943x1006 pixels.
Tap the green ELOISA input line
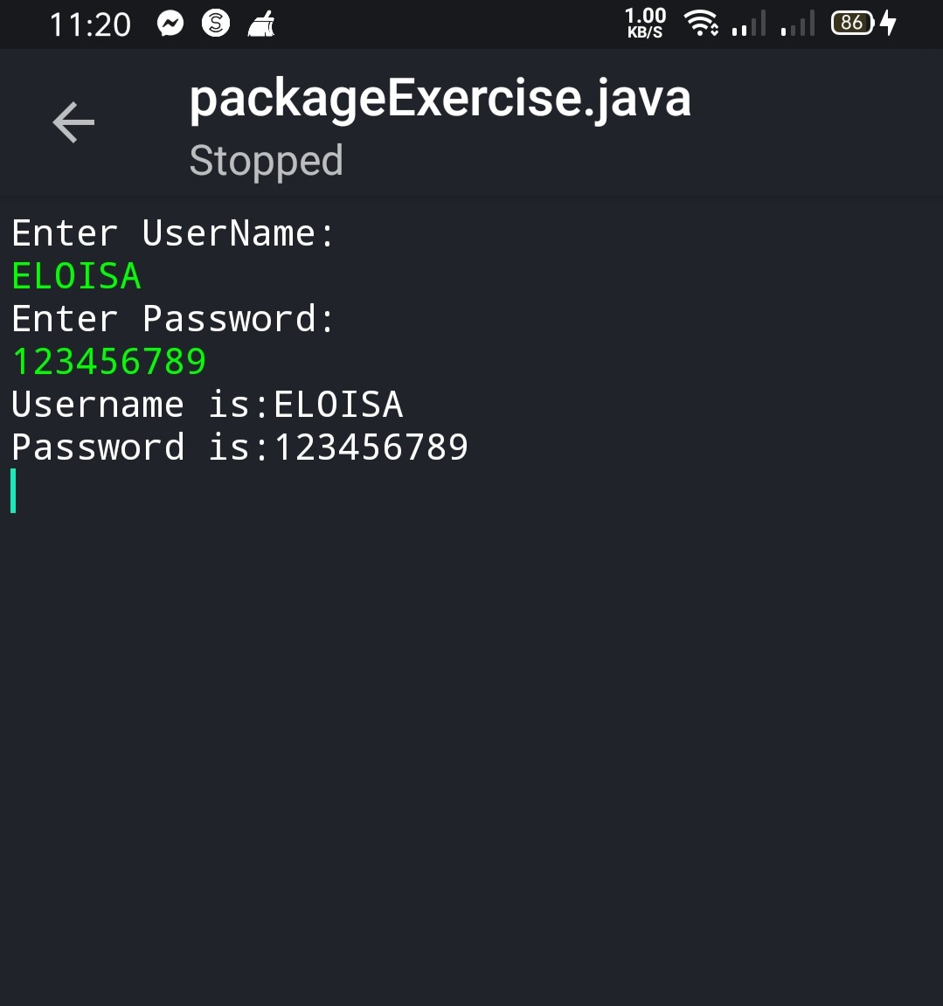[x=76, y=276]
